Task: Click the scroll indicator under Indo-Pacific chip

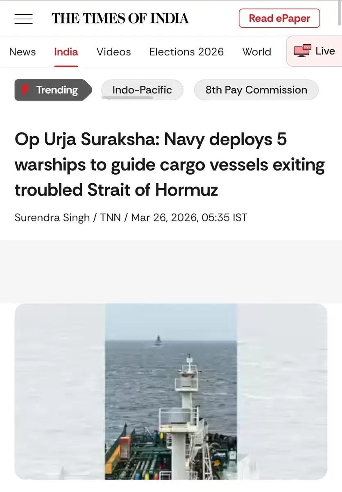Action: click(127, 98)
